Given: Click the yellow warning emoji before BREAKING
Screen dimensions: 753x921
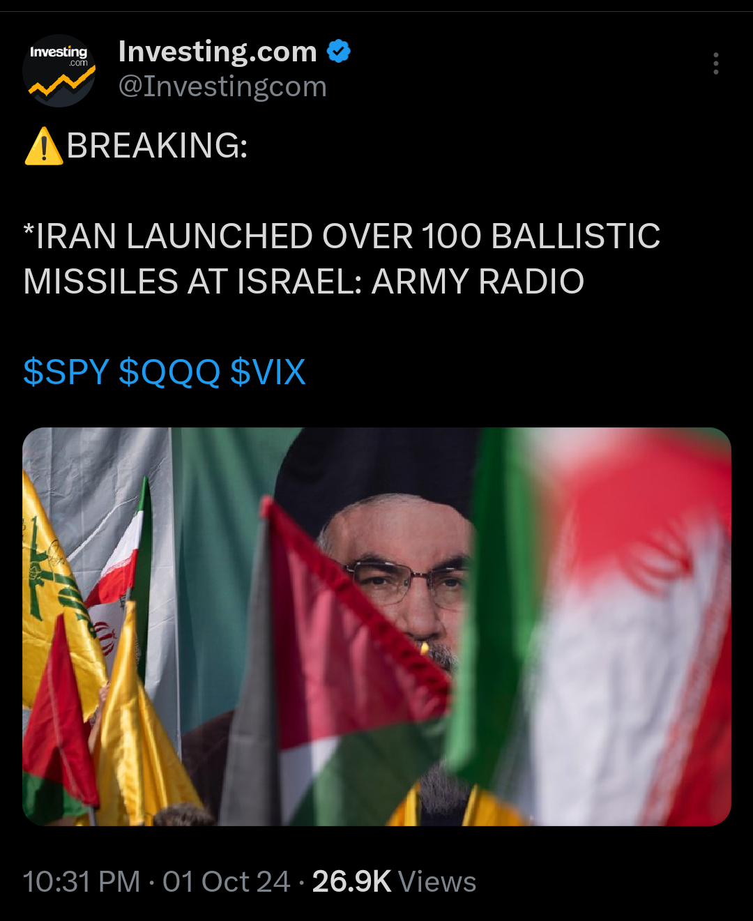Looking at the screenshot, I should (x=44, y=146).
